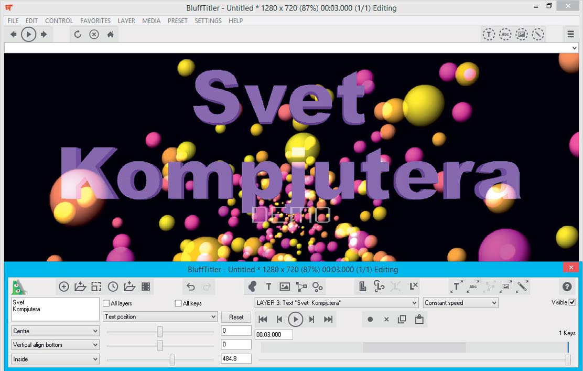Open the Inside style dropdown
The image size is (583, 371).
(x=55, y=359)
